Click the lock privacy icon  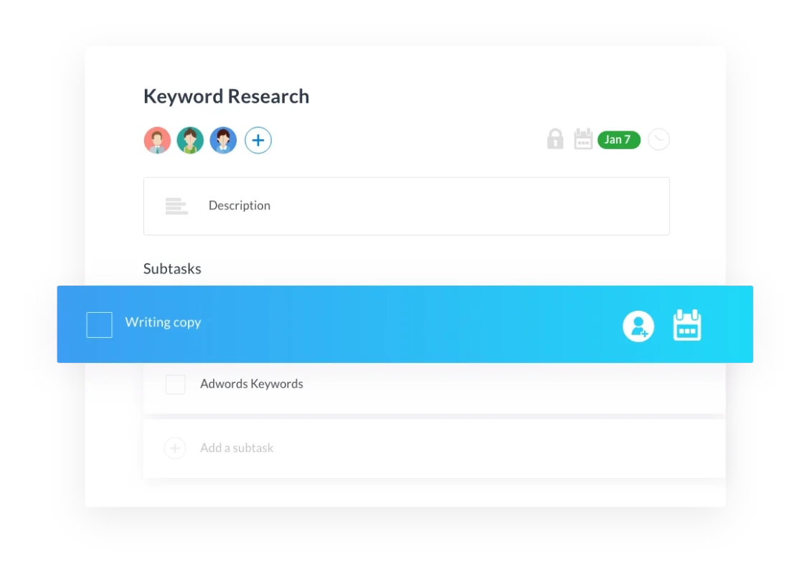[x=555, y=139]
